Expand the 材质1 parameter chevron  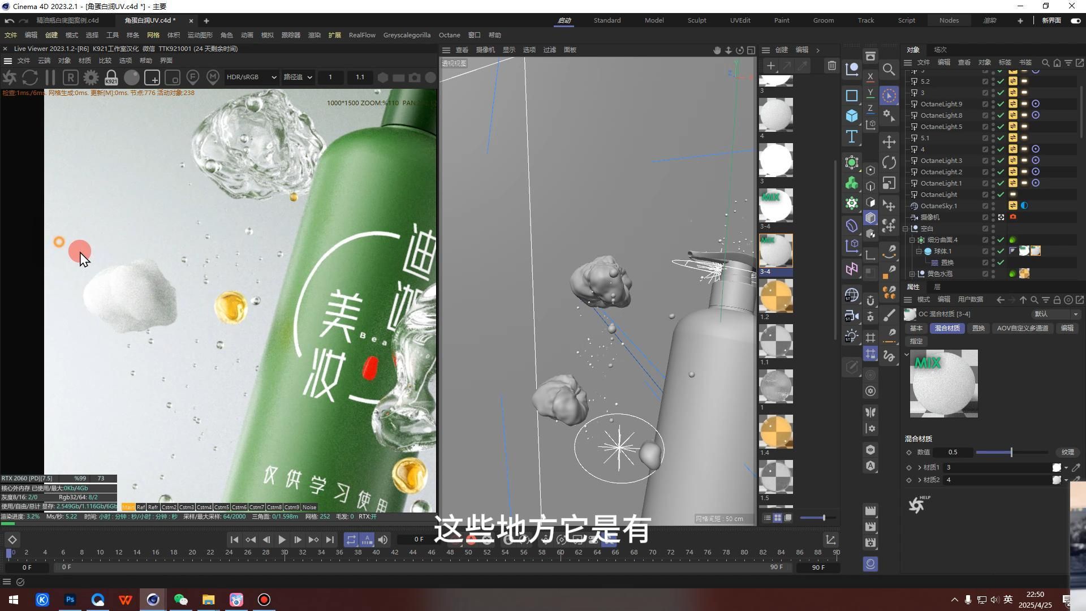click(x=920, y=467)
